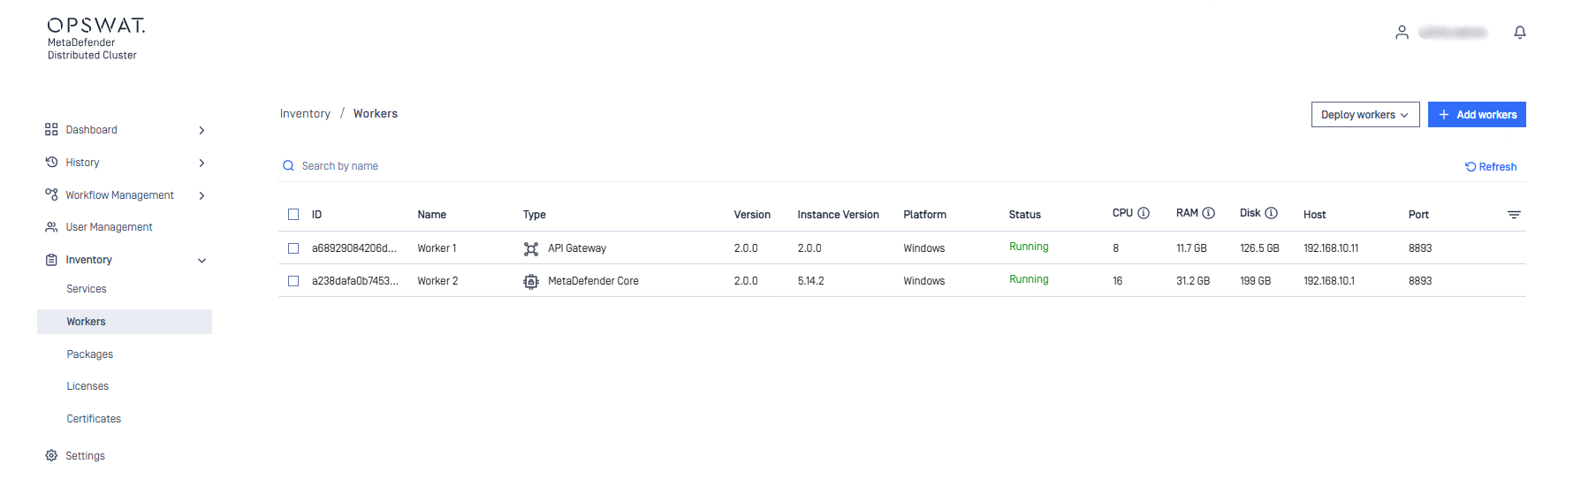The height and width of the screenshot is (502, 1581).
Task: Check the Worker 2 row checkbox
Action: (293, 281)
